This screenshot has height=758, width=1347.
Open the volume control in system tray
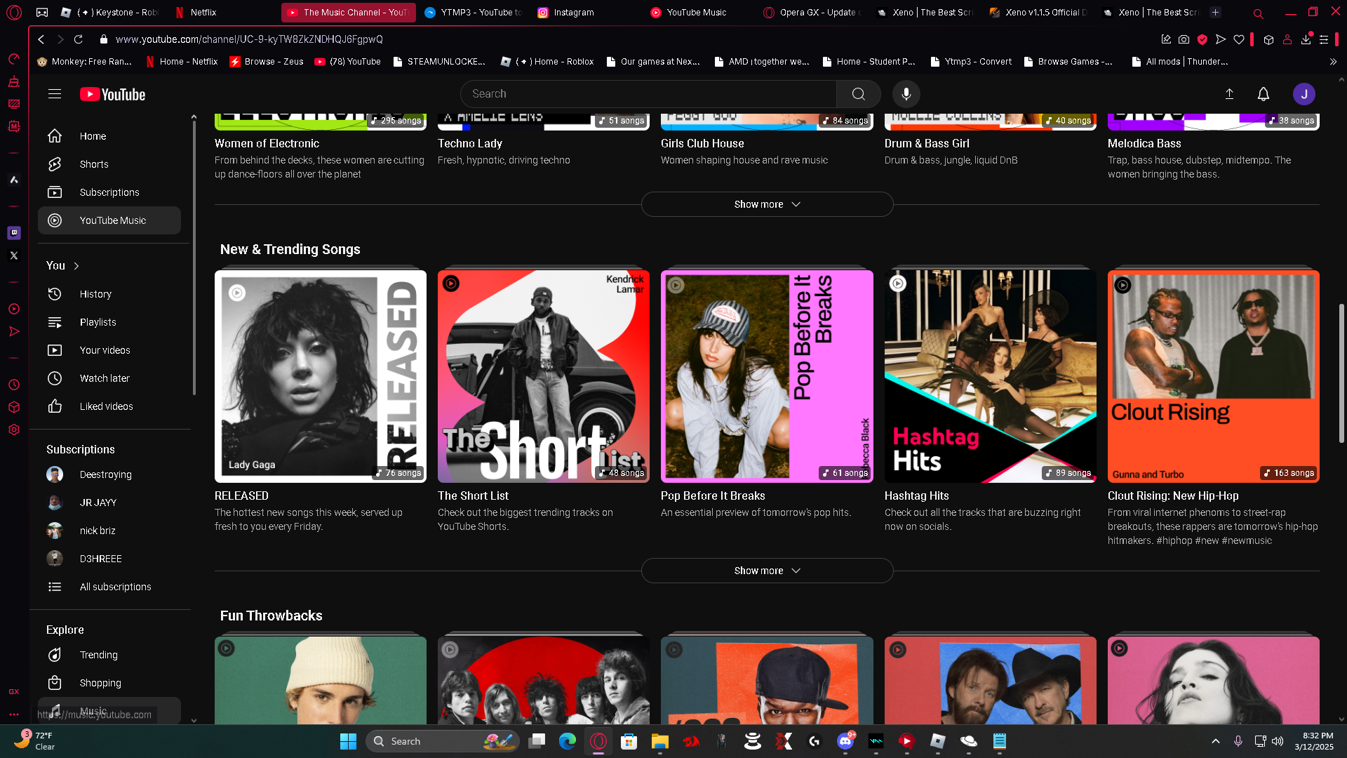coord(1278,741)
